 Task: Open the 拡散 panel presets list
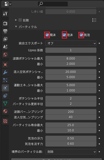click(94, 20)
